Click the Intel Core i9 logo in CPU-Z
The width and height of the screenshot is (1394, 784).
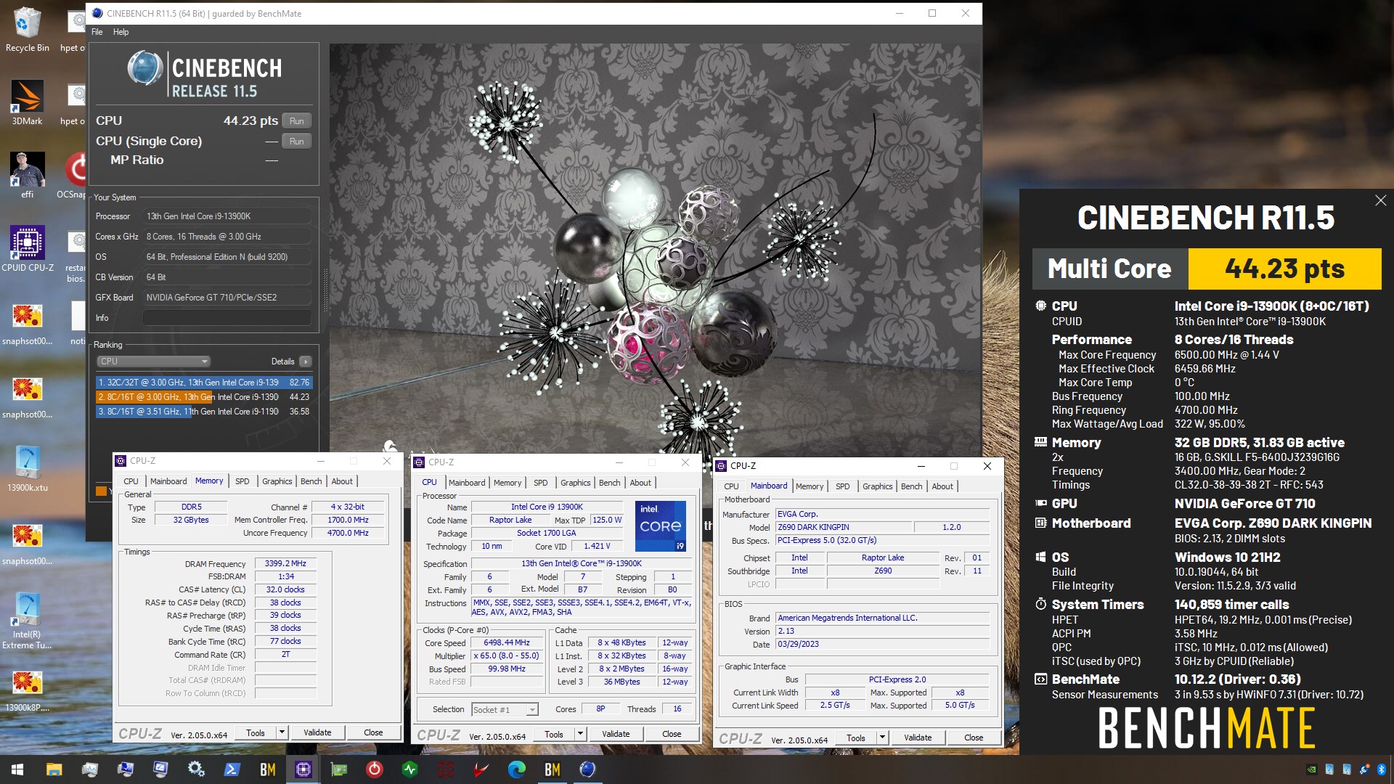point(661,526)
